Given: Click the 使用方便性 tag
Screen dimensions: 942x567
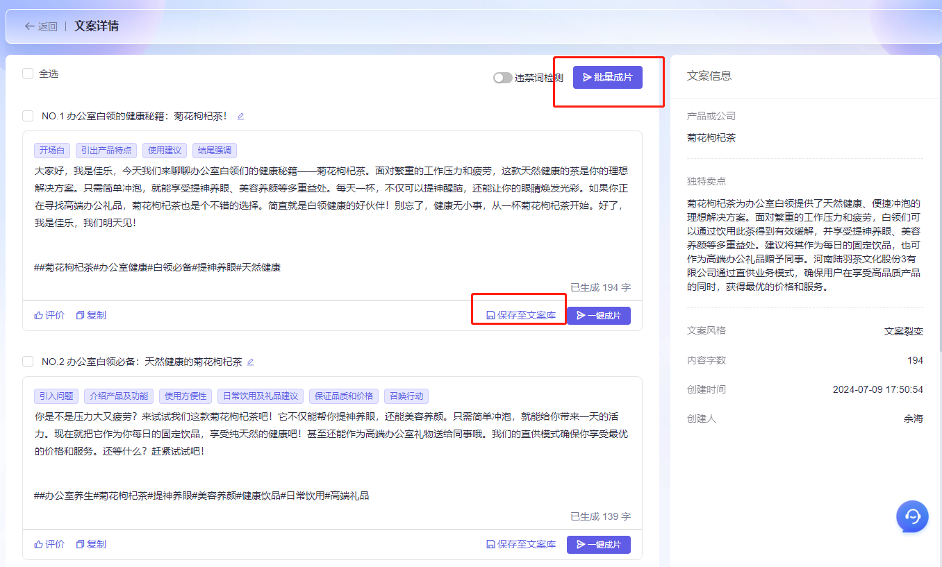Looking at the screenshot, I should click(x=185, y=396).
